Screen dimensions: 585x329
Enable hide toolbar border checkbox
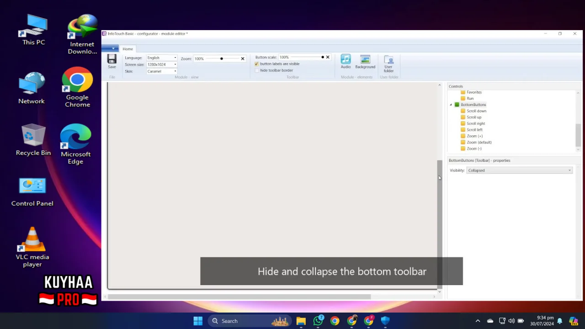pyautogui.click(x=256, y=70)
